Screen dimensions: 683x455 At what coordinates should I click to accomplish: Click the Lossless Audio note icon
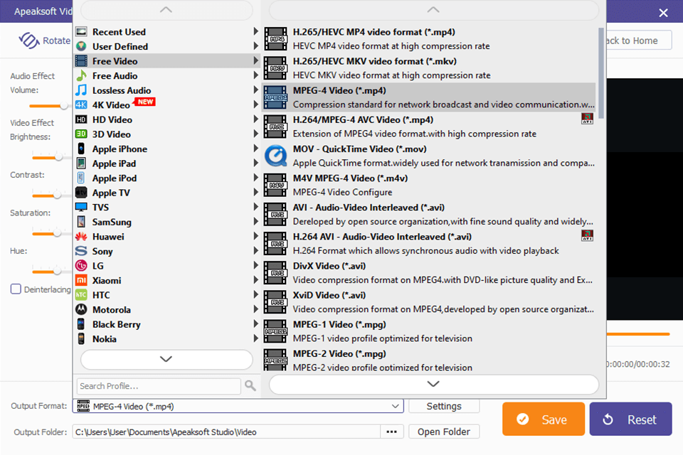coord(81,90)
